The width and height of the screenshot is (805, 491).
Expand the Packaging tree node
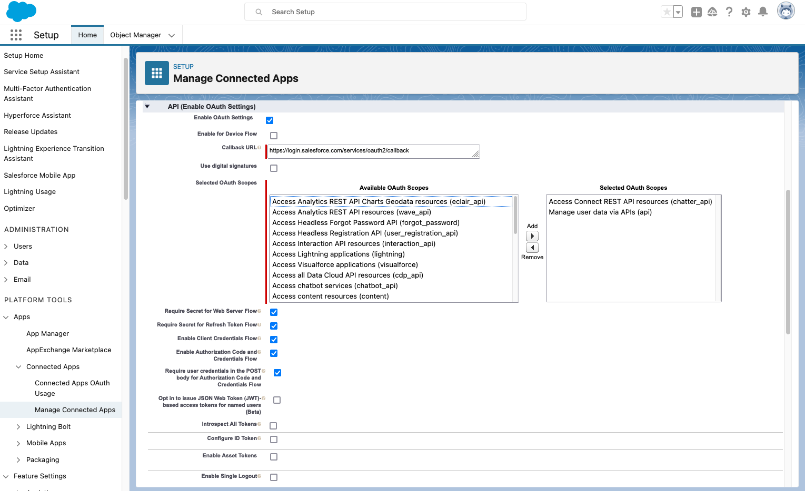coord(18,460)
